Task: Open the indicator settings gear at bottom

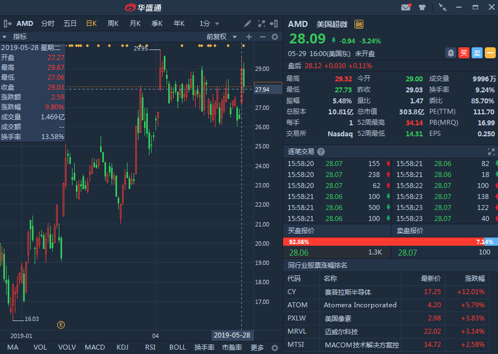Action: click(275, 347)
